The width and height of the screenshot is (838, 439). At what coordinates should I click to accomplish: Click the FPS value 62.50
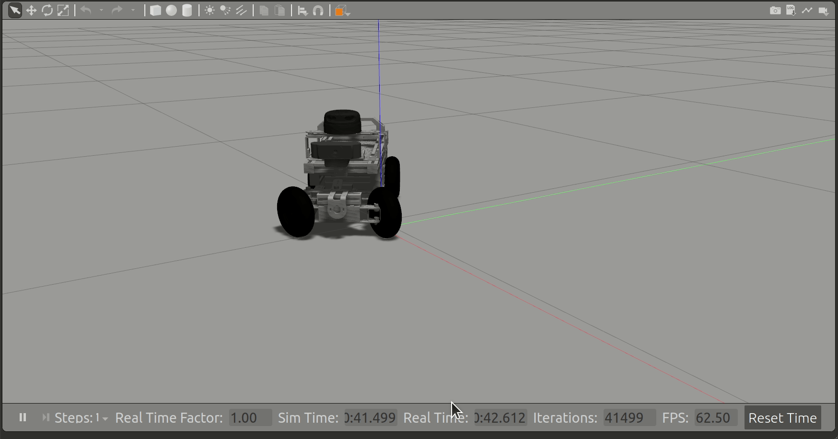(x=716, y=418)
